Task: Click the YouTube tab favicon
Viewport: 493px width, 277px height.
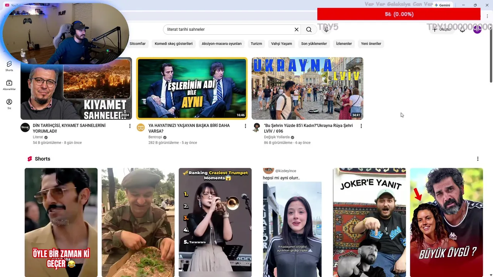Action: (7, 5)
